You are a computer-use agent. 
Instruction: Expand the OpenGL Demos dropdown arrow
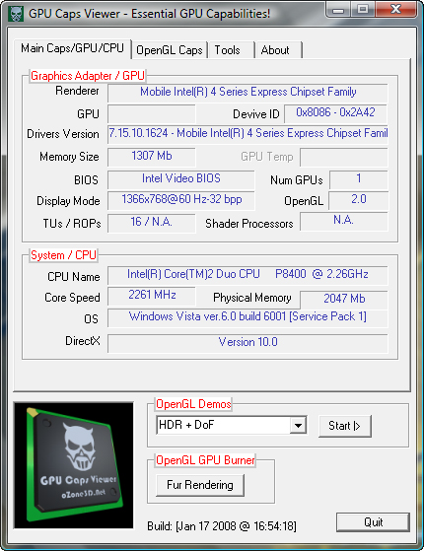[298, 426]
